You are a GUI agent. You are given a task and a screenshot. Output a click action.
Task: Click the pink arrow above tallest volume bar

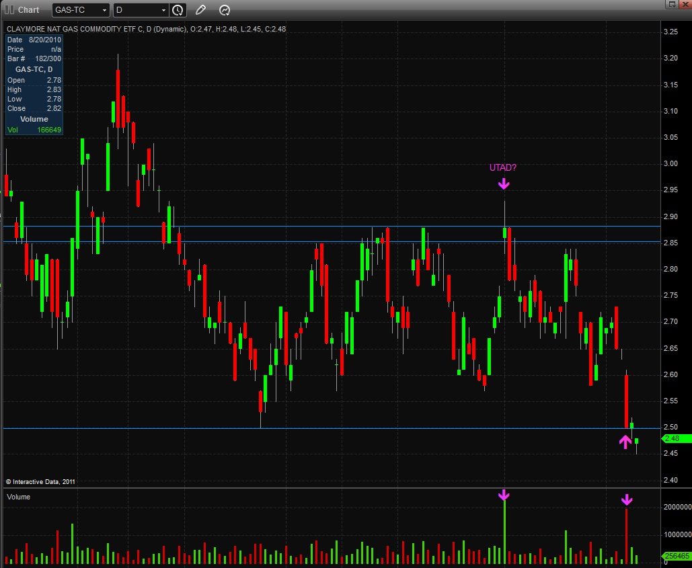click(x=504, y=495)
